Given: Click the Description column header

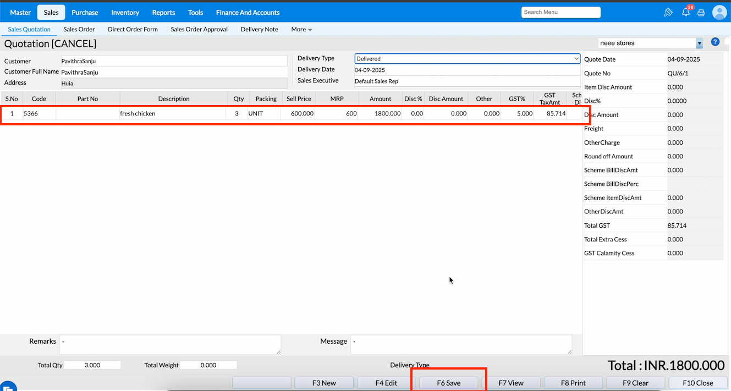Looking at the screenshot, I should tap(174, 98).
